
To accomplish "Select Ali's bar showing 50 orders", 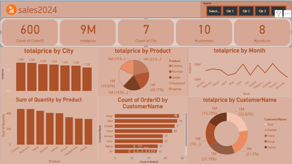I will pos(136,151).
